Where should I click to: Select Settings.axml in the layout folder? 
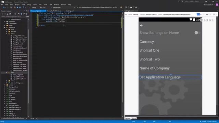[x=17, y=58]
